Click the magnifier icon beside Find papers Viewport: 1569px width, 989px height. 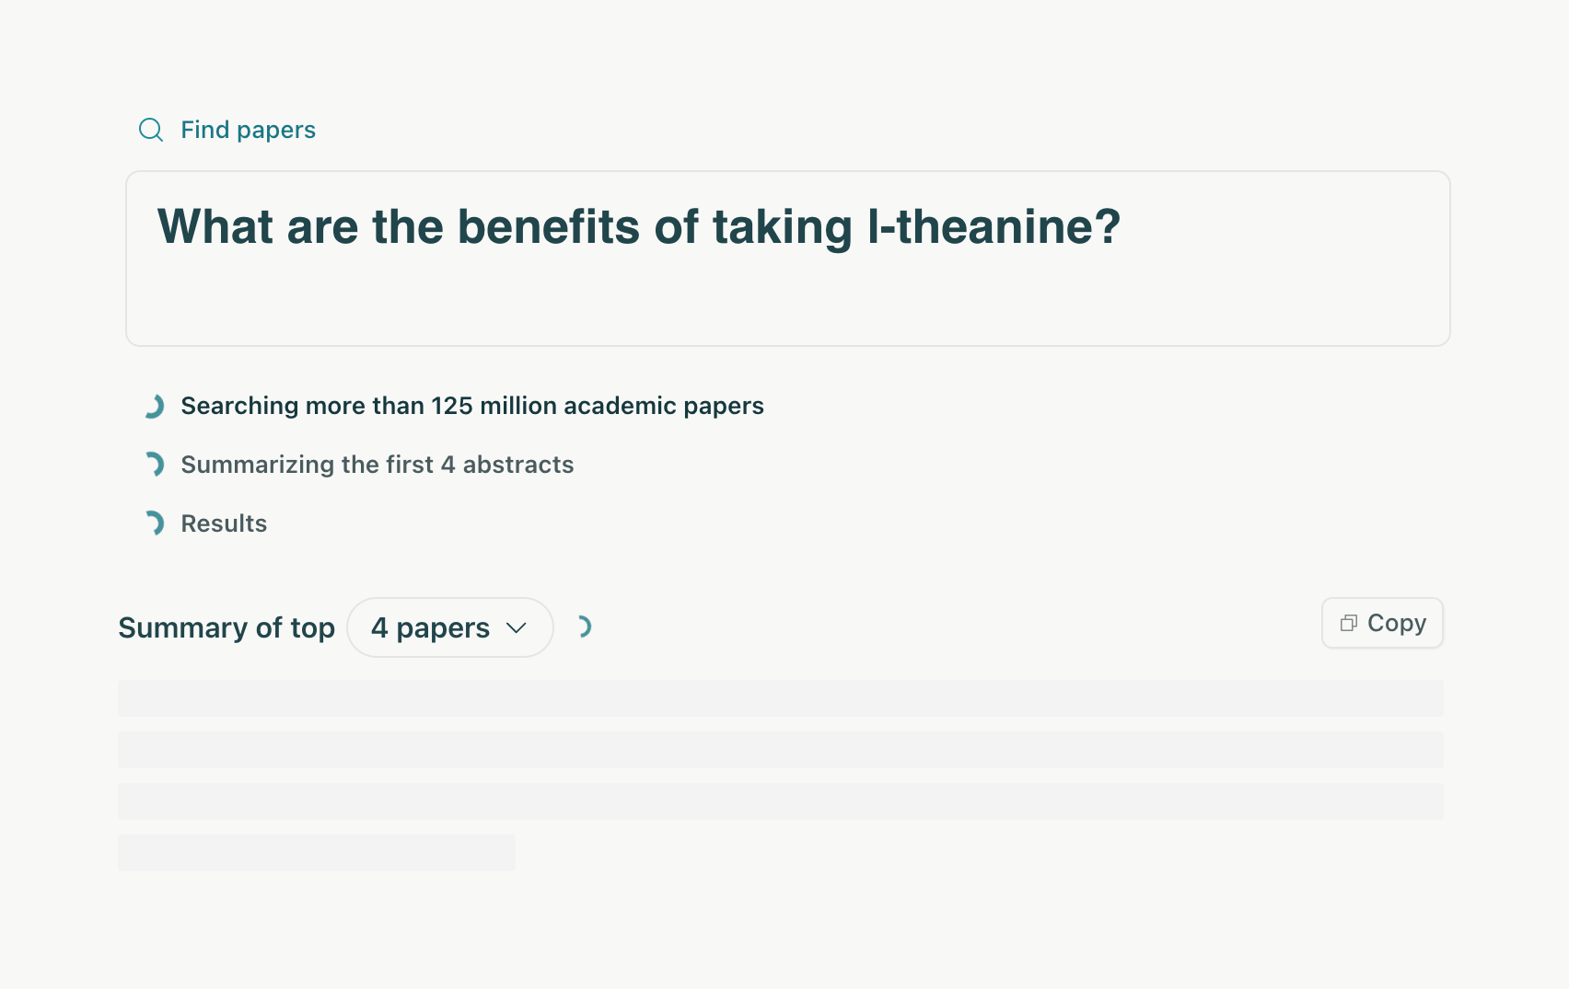151,130
